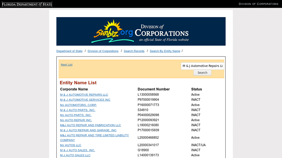Open M&J AUTO REPAIR AND TIRE LIMITED LIABILITY COMPANY

point(94,138)
